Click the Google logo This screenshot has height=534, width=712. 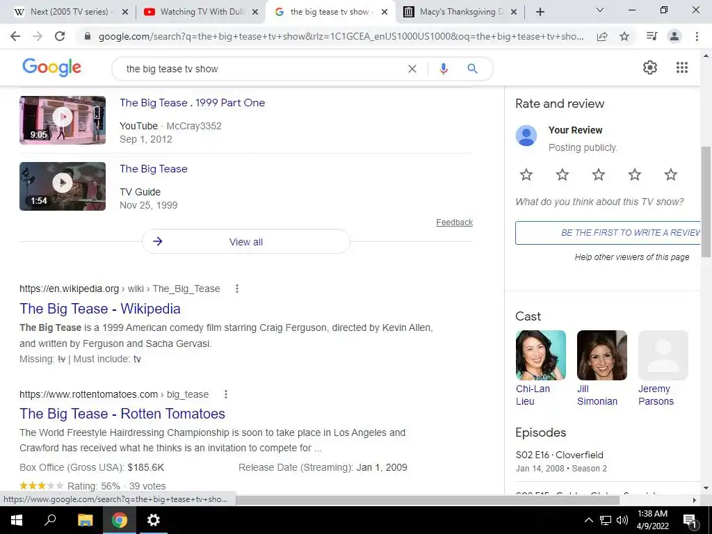pyautogui.click(x=51, y=67)
